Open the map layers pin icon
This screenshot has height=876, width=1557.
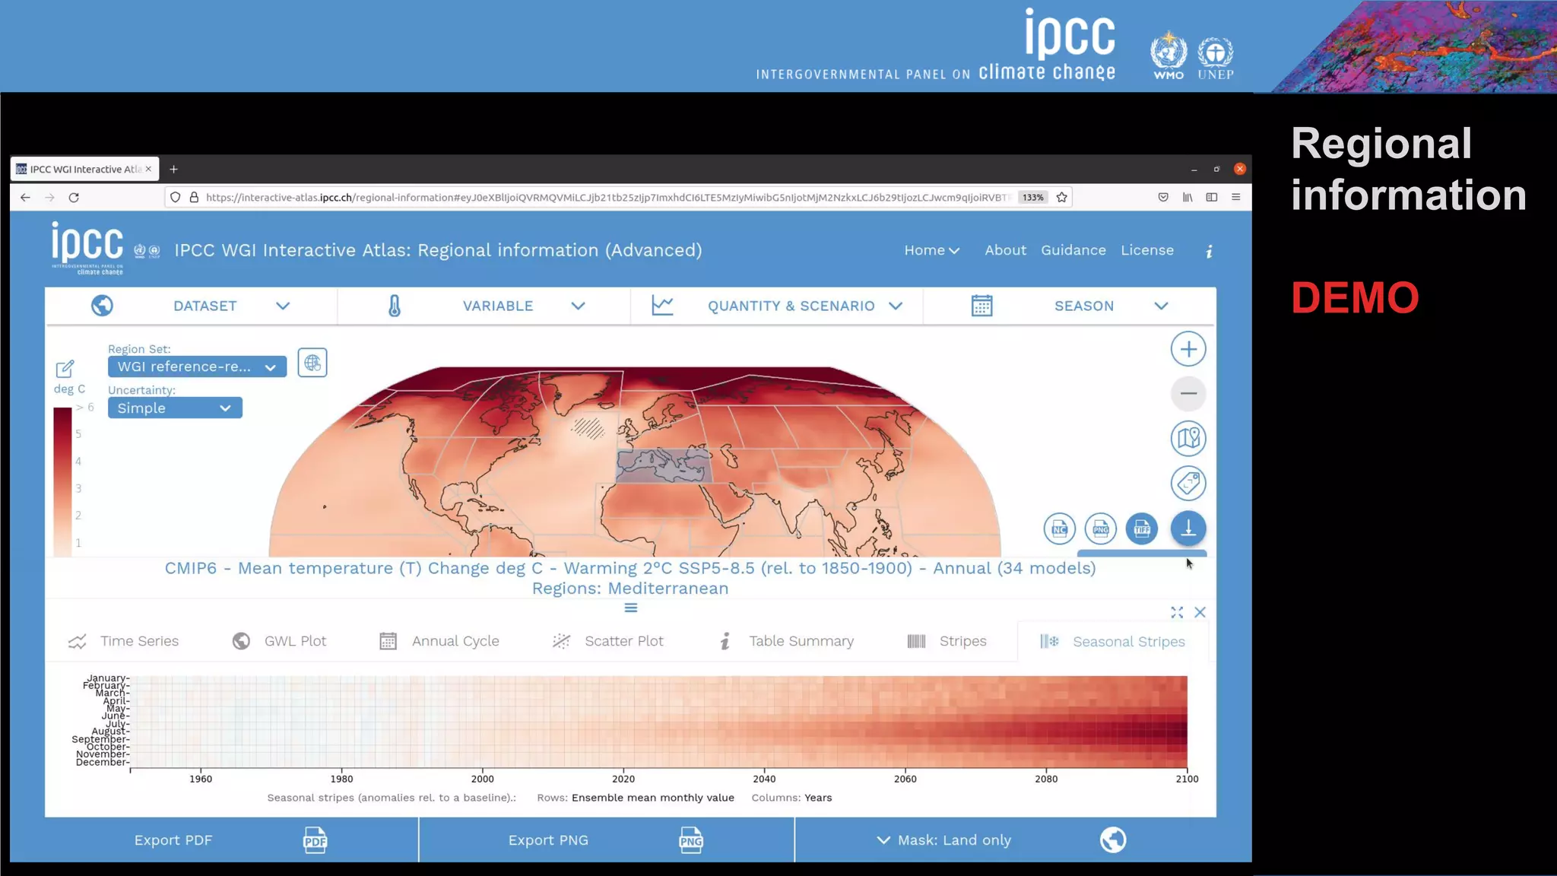[1188, 438]
